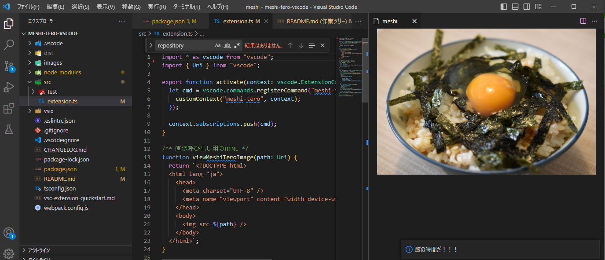The image size is (605, 260).
Task: Open Run and Debug view
Action: click(9, 87)
